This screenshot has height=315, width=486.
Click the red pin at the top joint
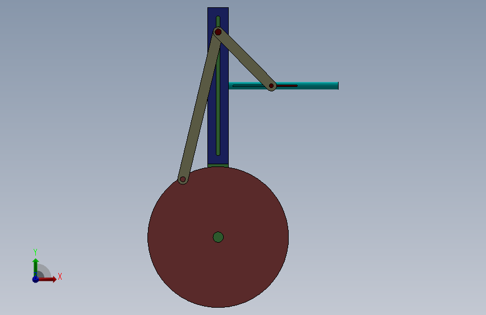click(218, 32)
